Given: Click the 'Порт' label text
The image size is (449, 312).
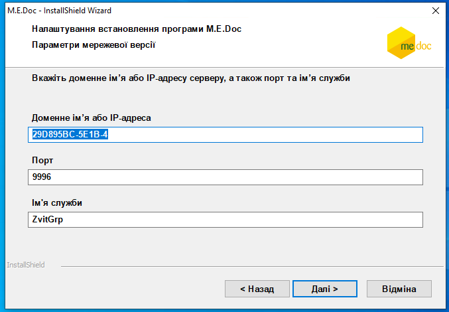Looking at the screenshot, I should pyautogui.click(x=42, y=161).
